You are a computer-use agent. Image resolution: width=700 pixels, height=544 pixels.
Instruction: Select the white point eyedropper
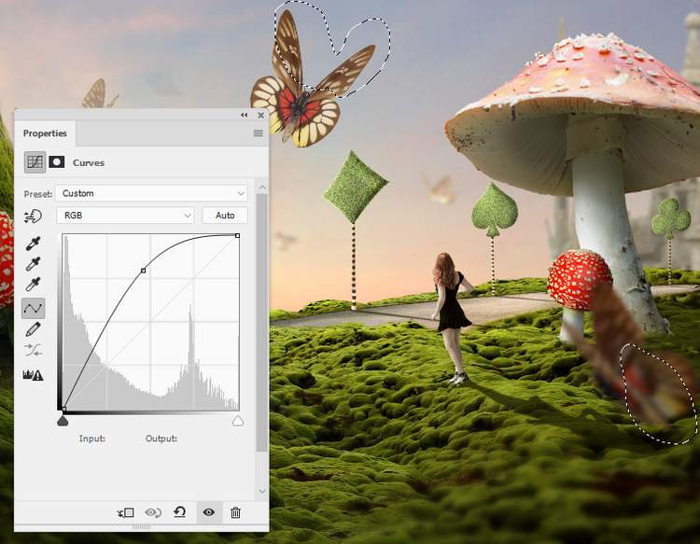[x=34, y=285]
